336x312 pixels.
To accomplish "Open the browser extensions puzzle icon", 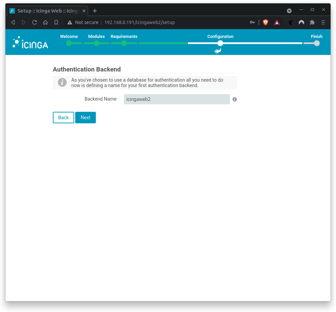I will coord(312,22).
